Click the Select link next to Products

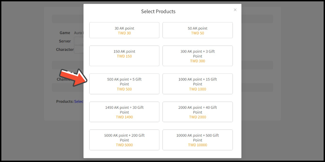(x=79, y=102)
